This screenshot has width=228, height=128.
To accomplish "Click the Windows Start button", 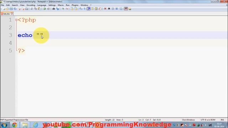I will pos(4,125).
